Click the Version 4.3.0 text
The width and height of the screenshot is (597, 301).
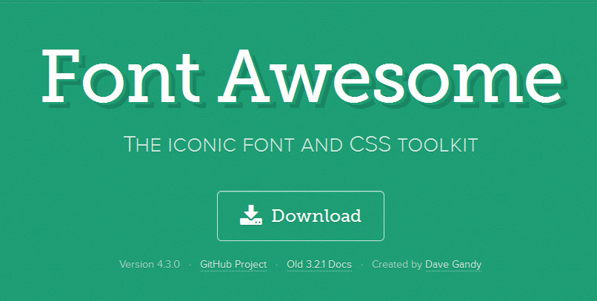150,264
